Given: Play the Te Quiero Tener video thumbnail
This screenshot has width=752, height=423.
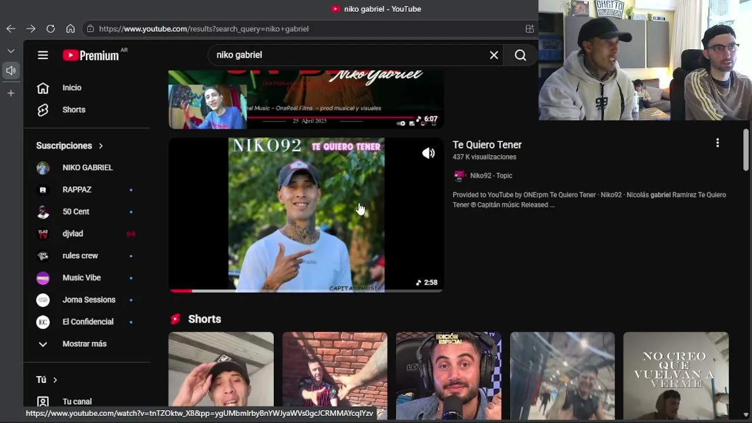Looking at the screenshot, I should tap(306, 214).
